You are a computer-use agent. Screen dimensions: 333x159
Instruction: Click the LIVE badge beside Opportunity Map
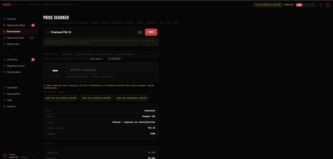pyautogui.click(x=32, y=38)
